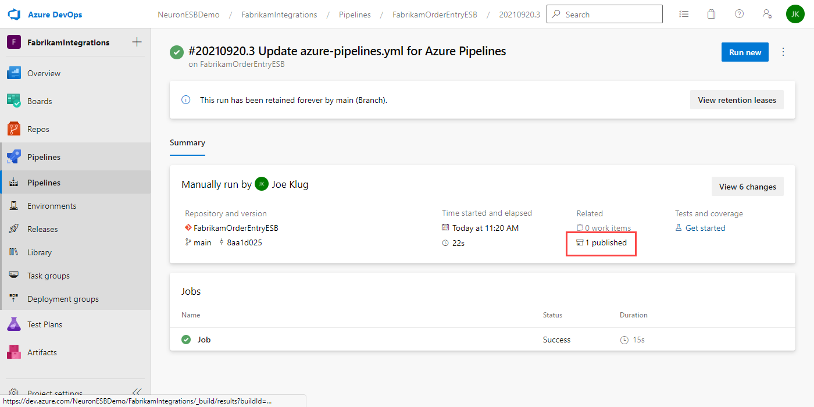
Task: Click the FabrikamIntegrations project name
Action: coord(68,42)
